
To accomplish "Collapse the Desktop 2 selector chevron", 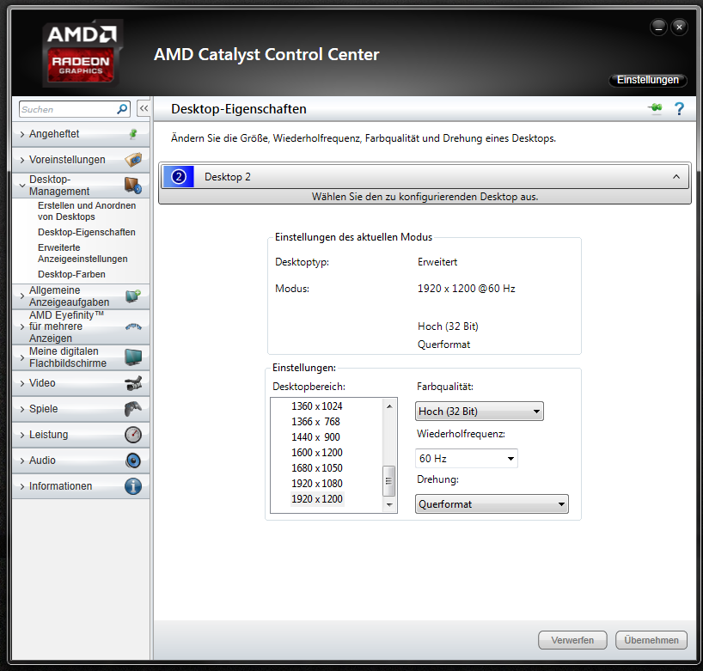I will click(676, 177).
